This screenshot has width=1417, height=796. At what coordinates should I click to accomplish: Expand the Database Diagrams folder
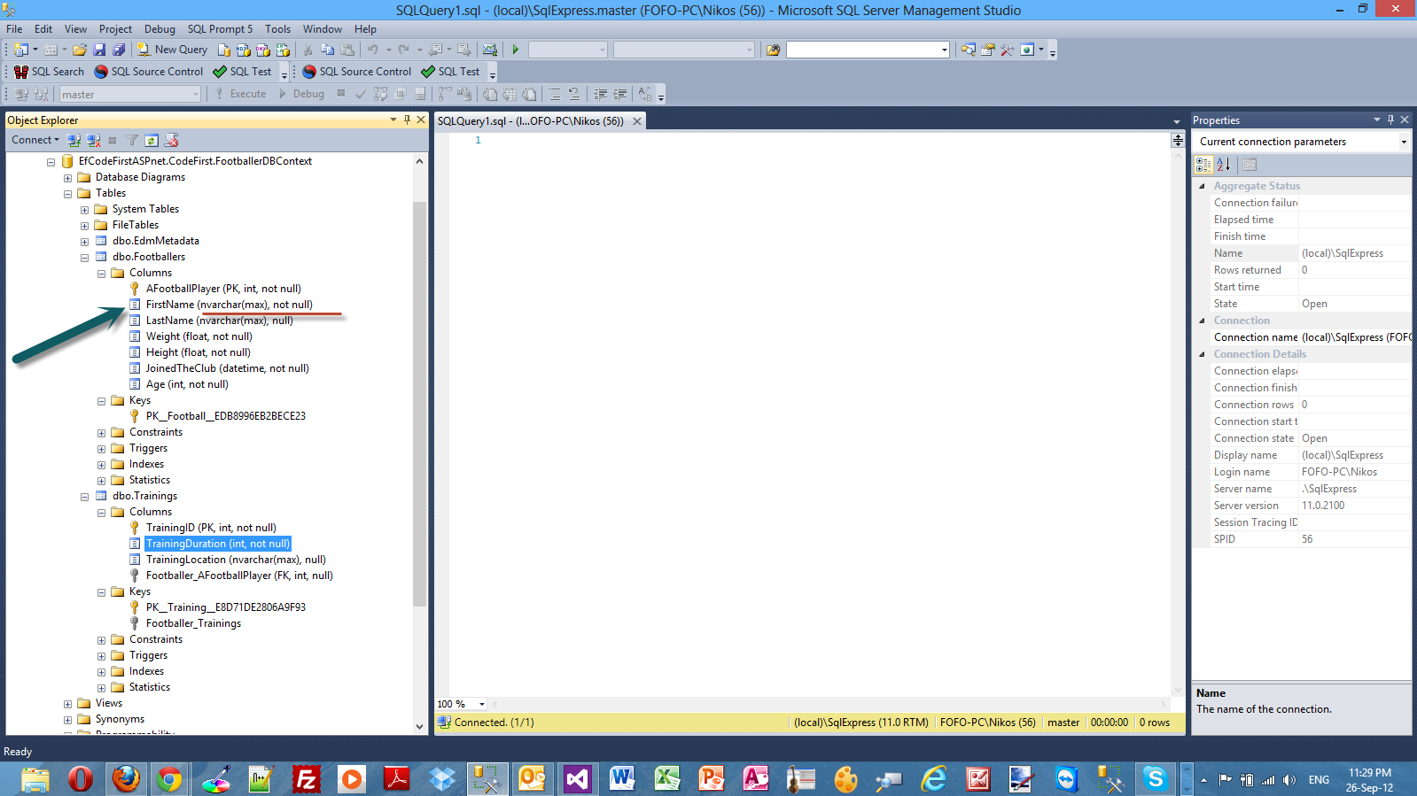67,178
